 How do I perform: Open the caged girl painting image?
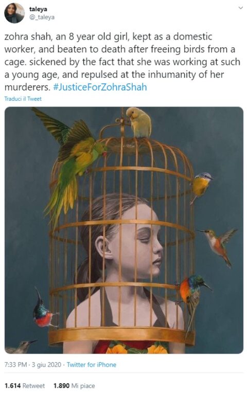(x=124, y=230)
